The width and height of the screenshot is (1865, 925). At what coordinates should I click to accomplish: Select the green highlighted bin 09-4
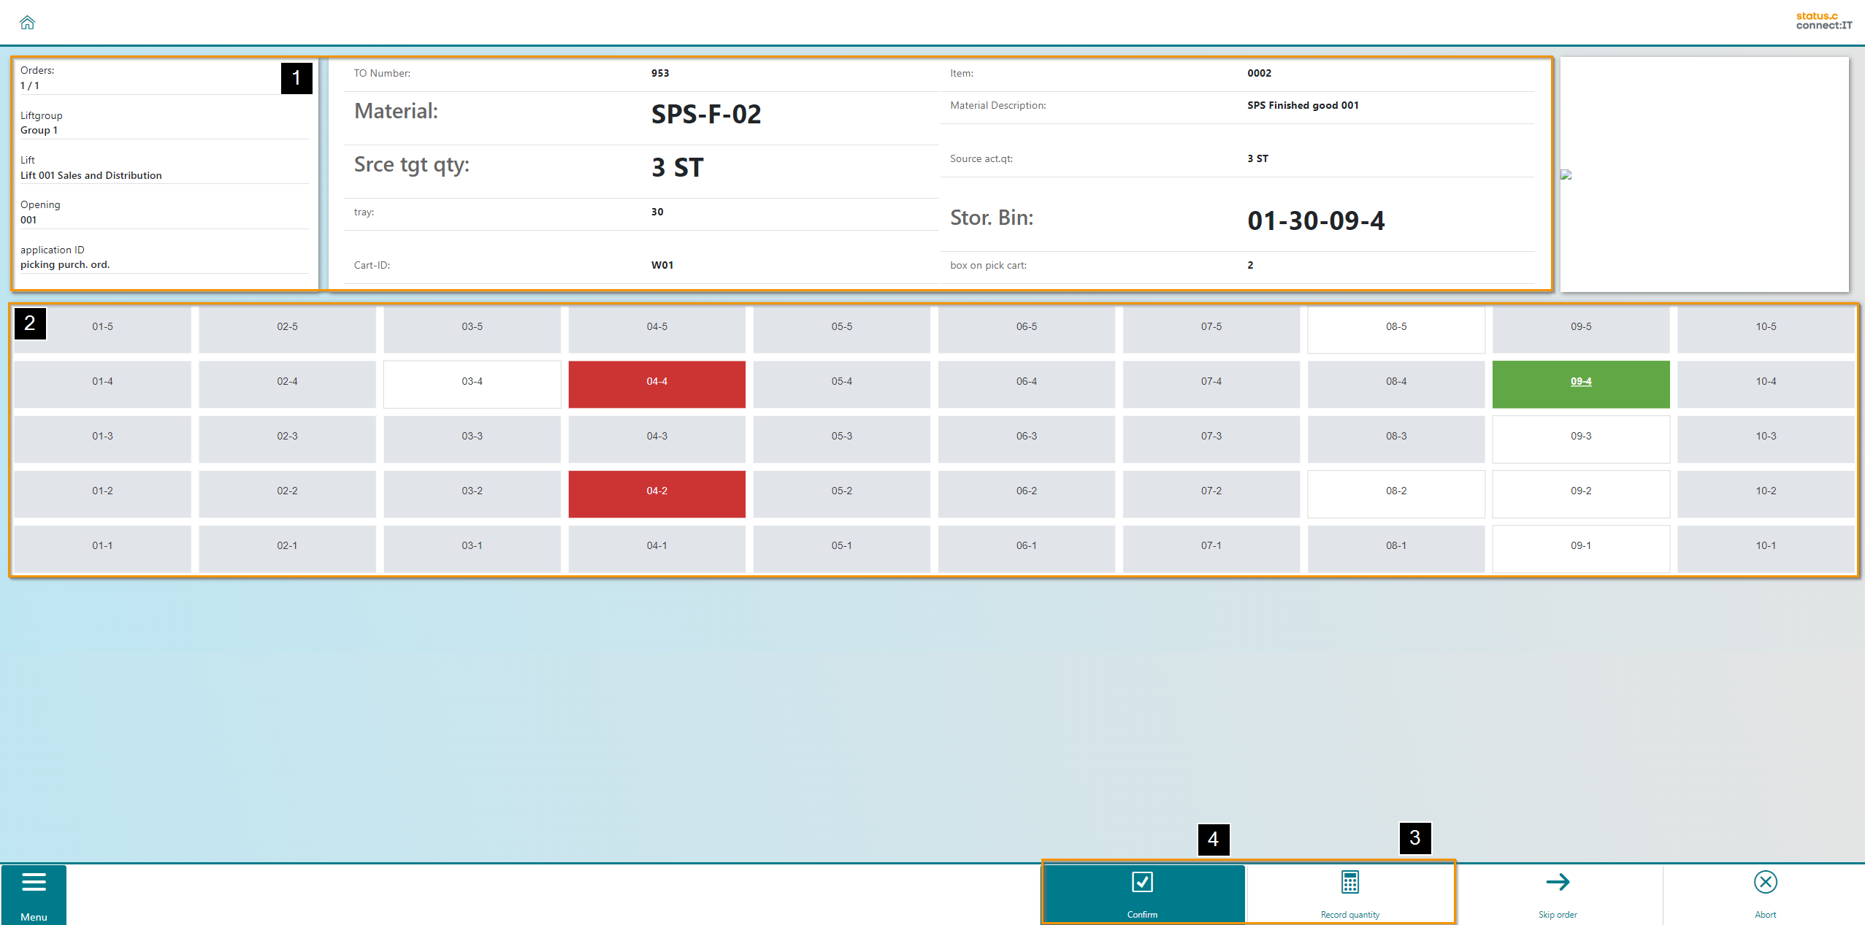1580,382
